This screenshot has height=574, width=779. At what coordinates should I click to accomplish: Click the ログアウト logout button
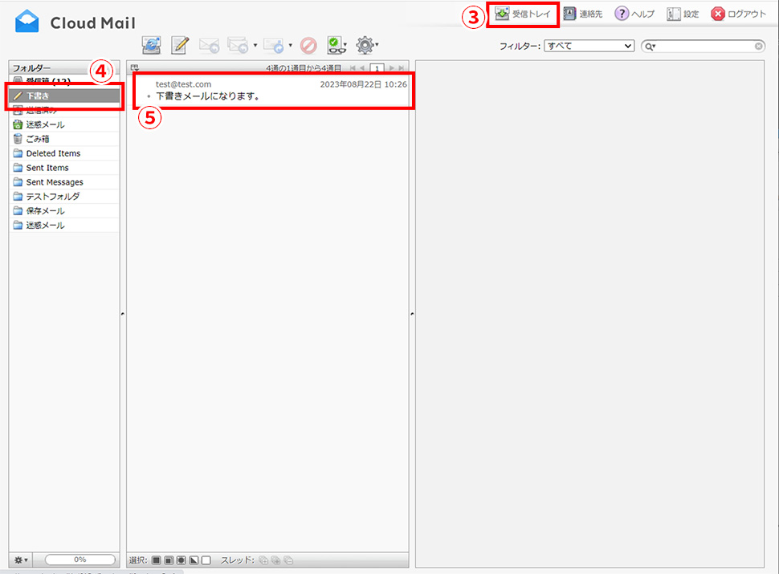click(x=739, y=14)
